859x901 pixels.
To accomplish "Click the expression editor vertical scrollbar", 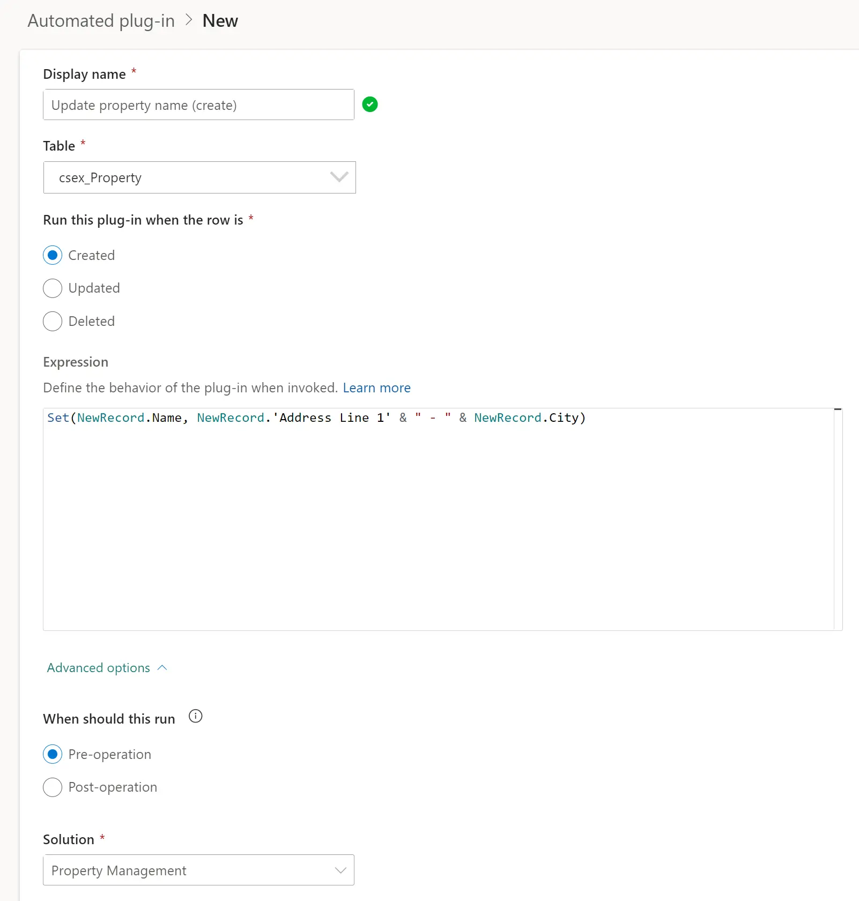I will [838, 520].
